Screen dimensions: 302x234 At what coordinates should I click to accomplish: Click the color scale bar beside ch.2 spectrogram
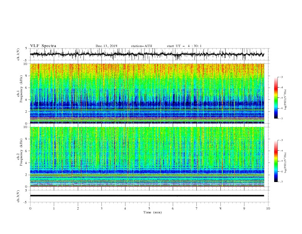point(276,161)
